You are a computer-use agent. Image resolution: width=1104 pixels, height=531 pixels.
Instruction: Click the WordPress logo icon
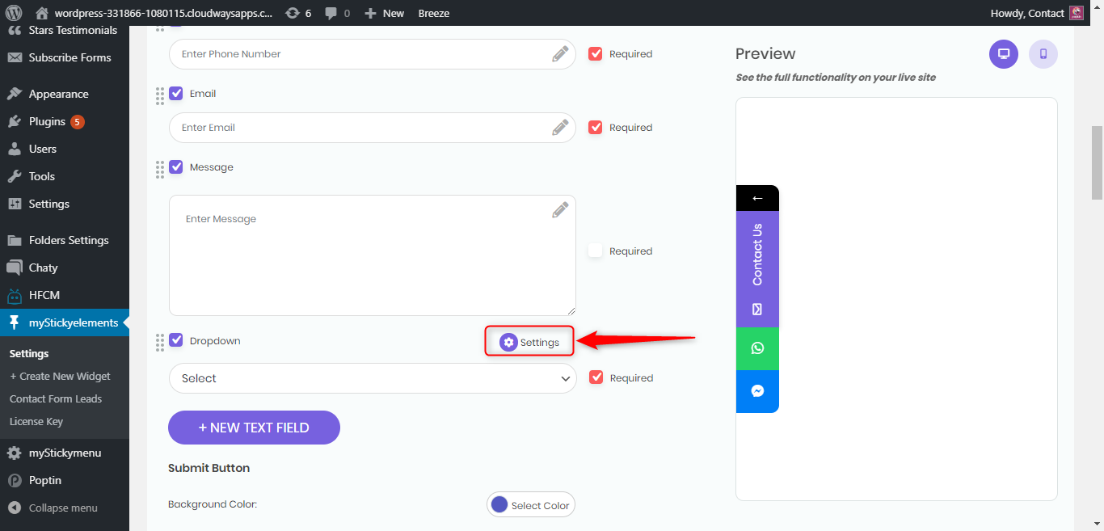coord(14,13)
